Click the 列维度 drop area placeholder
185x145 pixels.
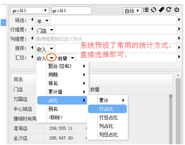59,39
